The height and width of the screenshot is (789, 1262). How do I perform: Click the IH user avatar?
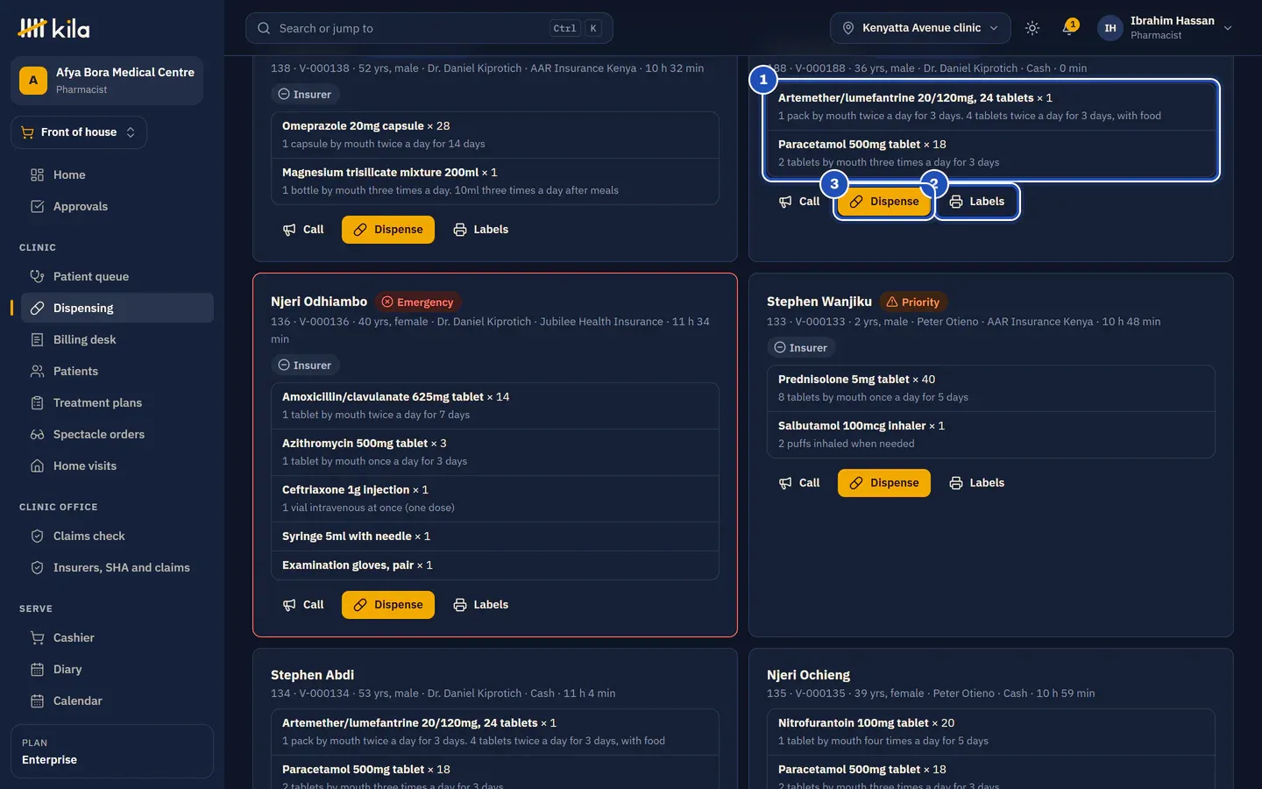(x=1110, y=28)
